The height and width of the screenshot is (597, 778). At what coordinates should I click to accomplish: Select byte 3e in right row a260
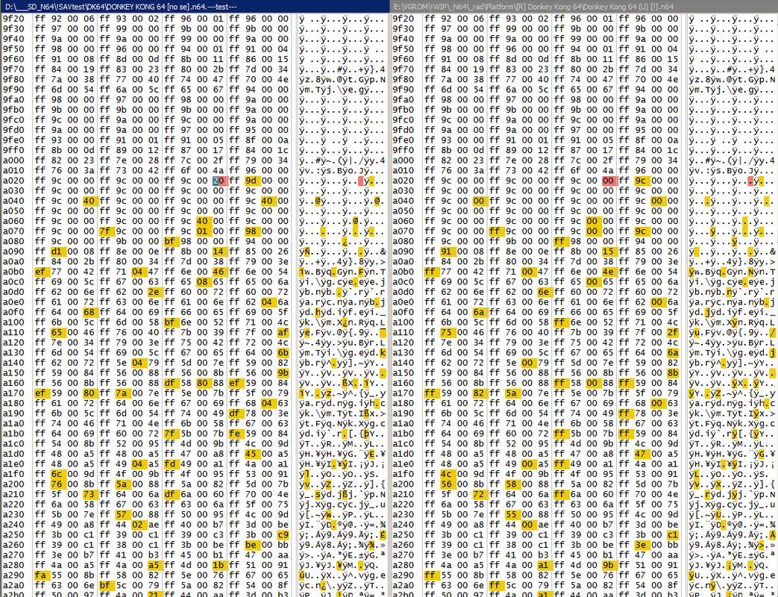pyautogui.click(x=641, y=545)
